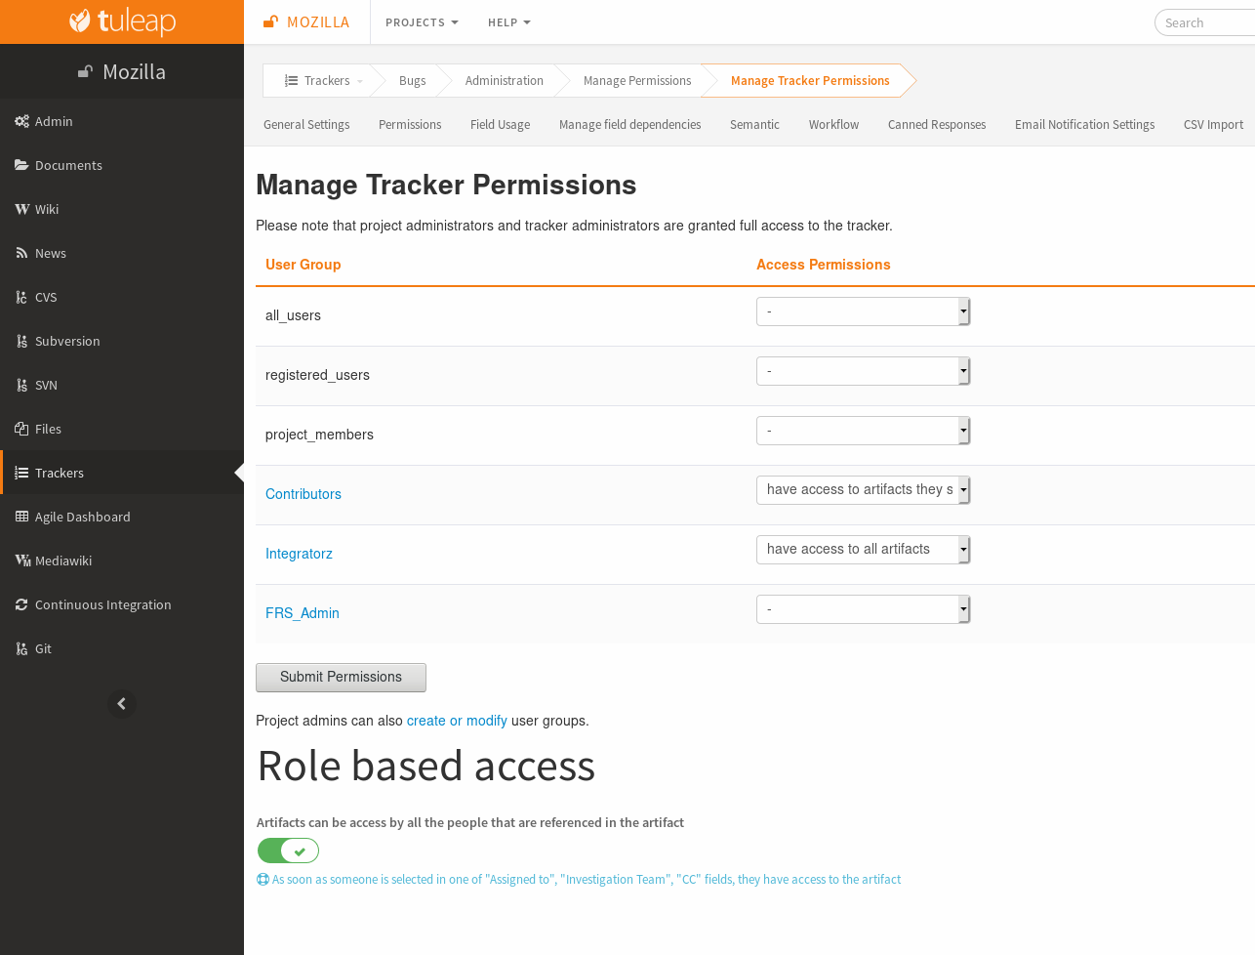
Task: Open Continuous Integration sync icon
Action: pyautogui.click(x=21, y=604)
